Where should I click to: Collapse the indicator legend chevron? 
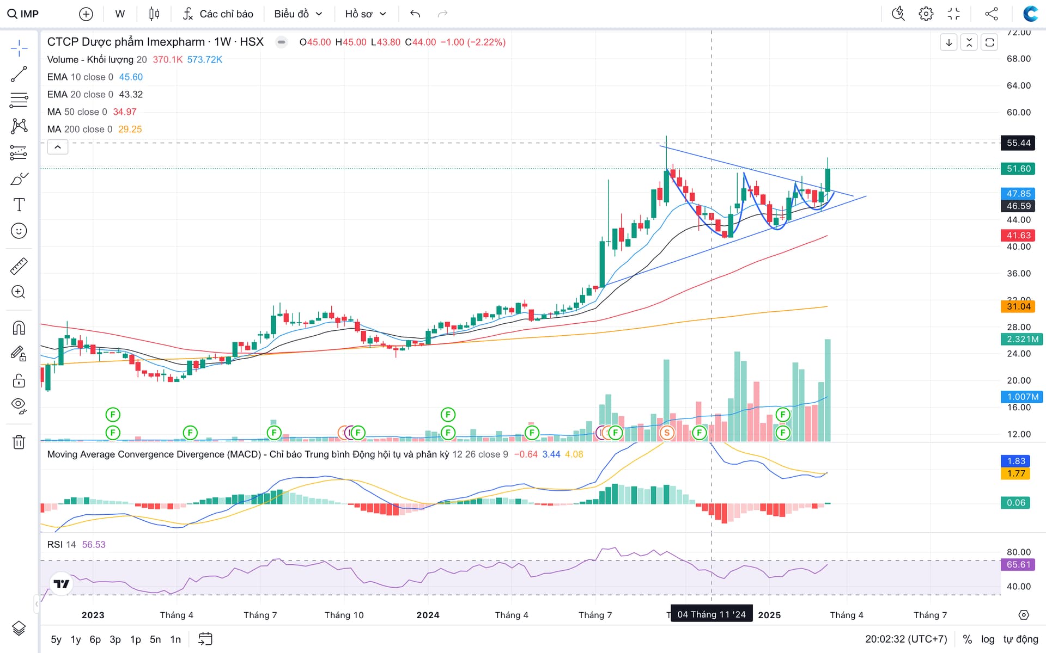tap(58, 147)
